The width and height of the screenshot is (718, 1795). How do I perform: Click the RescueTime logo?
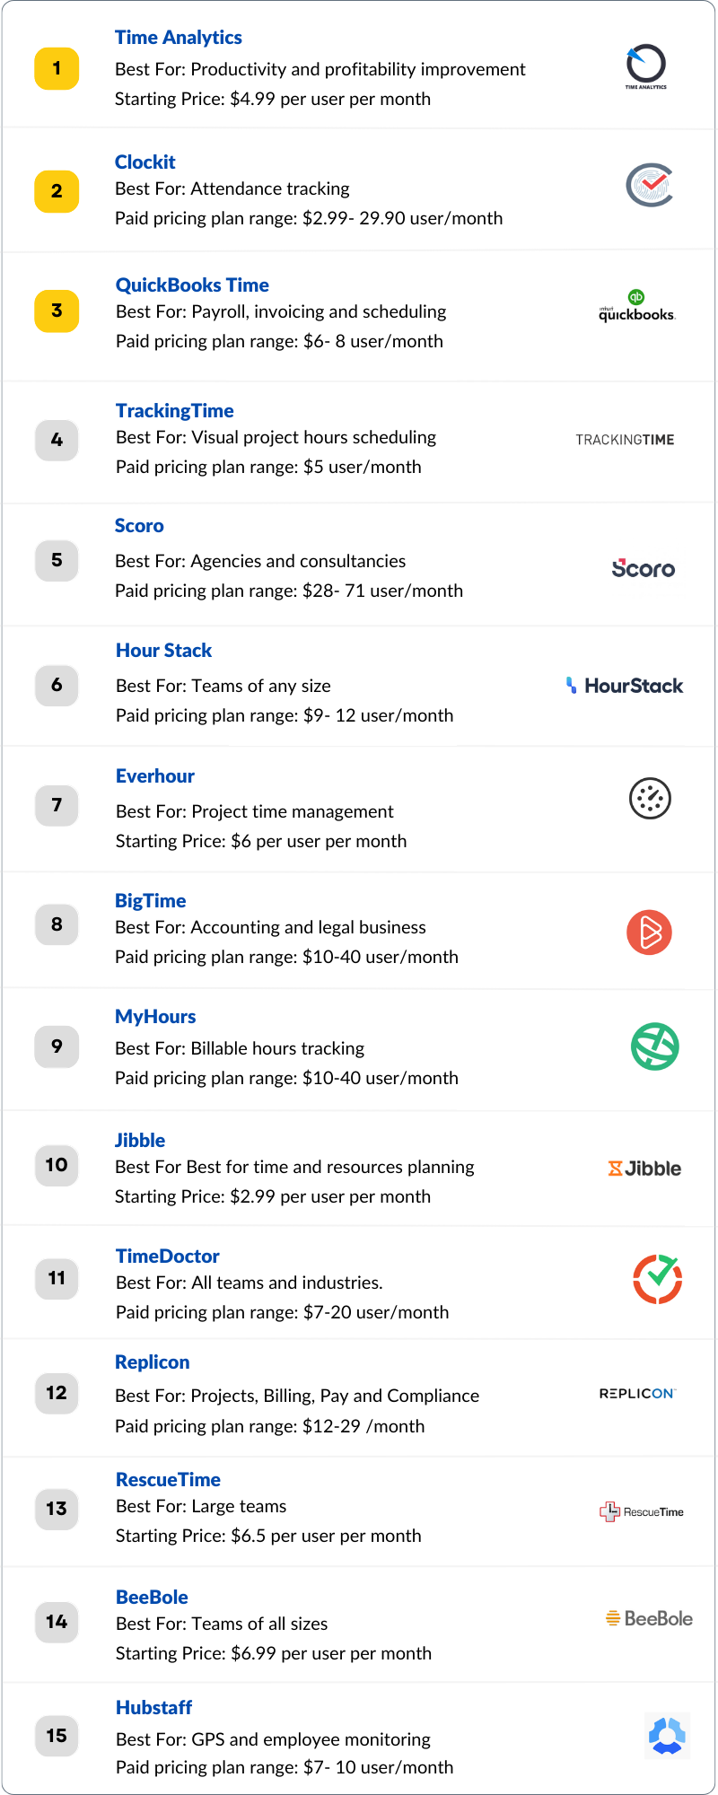coord(642,1512)
